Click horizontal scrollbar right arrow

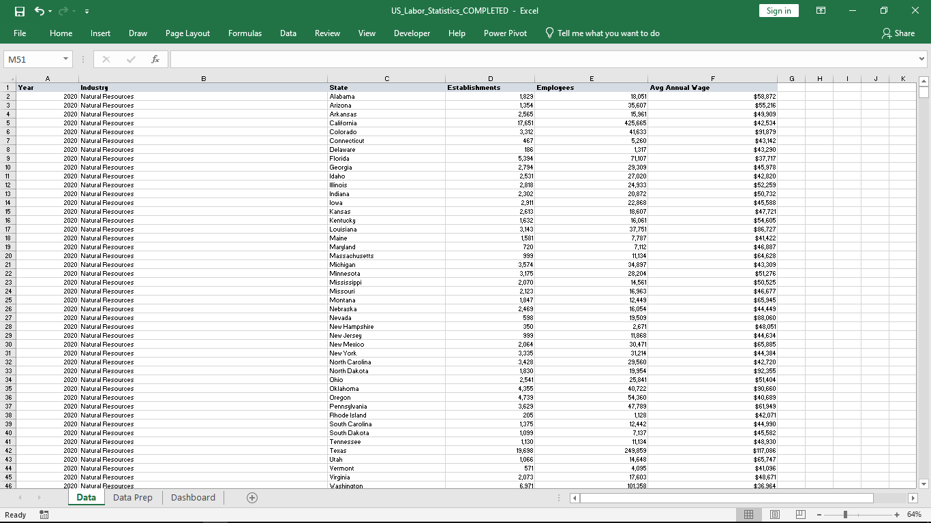tap(913, 498)
